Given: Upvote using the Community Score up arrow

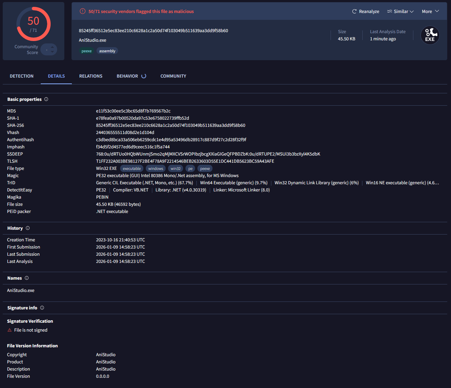Looking at the screenshot, I should click(52, 47).
